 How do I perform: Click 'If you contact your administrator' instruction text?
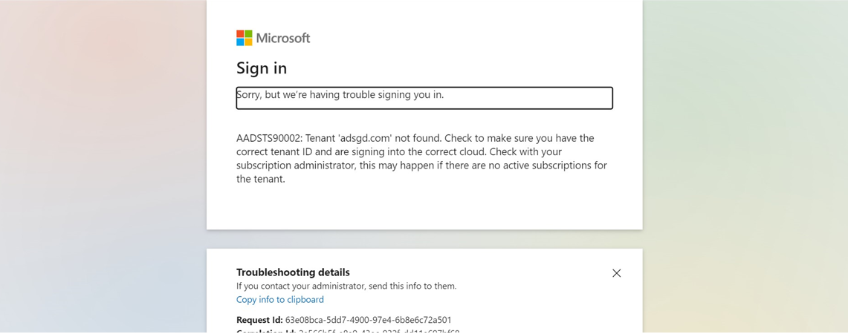pos(346,286)
